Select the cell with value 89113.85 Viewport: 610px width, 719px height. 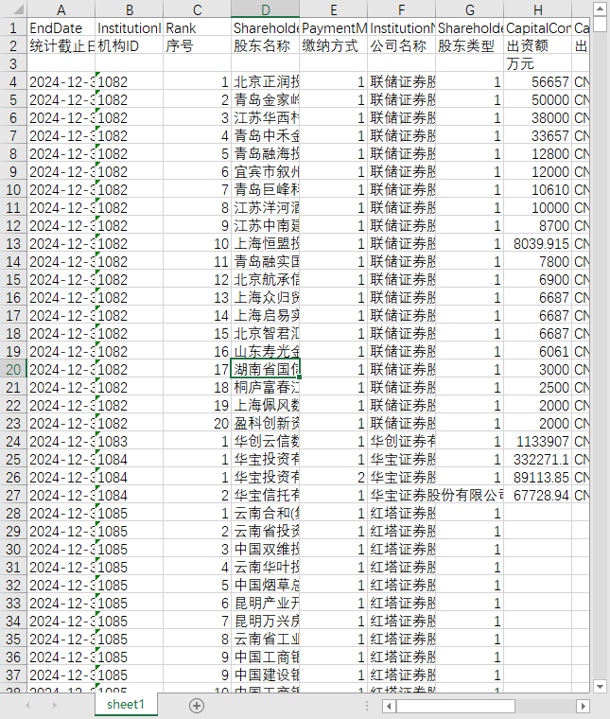point(537,478)
